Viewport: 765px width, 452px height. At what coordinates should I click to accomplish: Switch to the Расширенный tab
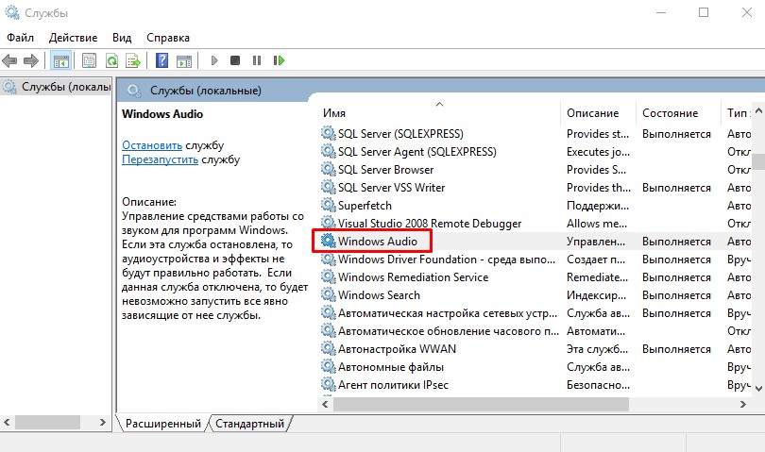tap(163, 424)
